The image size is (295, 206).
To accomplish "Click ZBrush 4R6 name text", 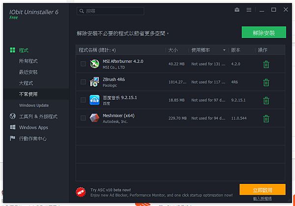I will [114, 79].
